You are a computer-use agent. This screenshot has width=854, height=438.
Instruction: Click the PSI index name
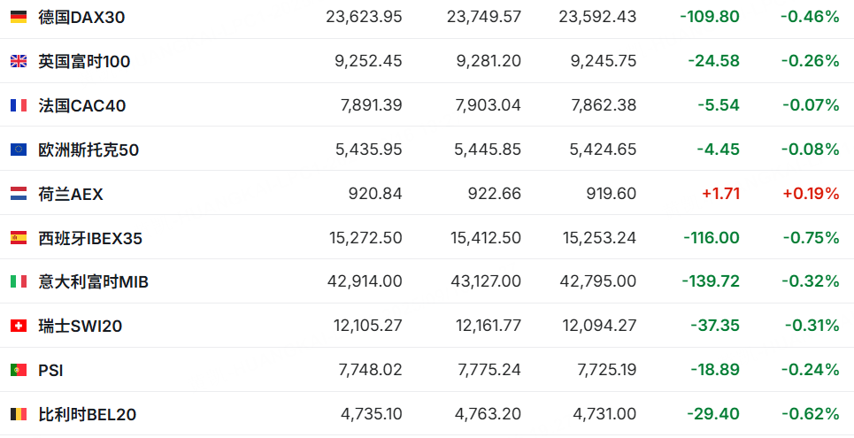pos(50,370)
